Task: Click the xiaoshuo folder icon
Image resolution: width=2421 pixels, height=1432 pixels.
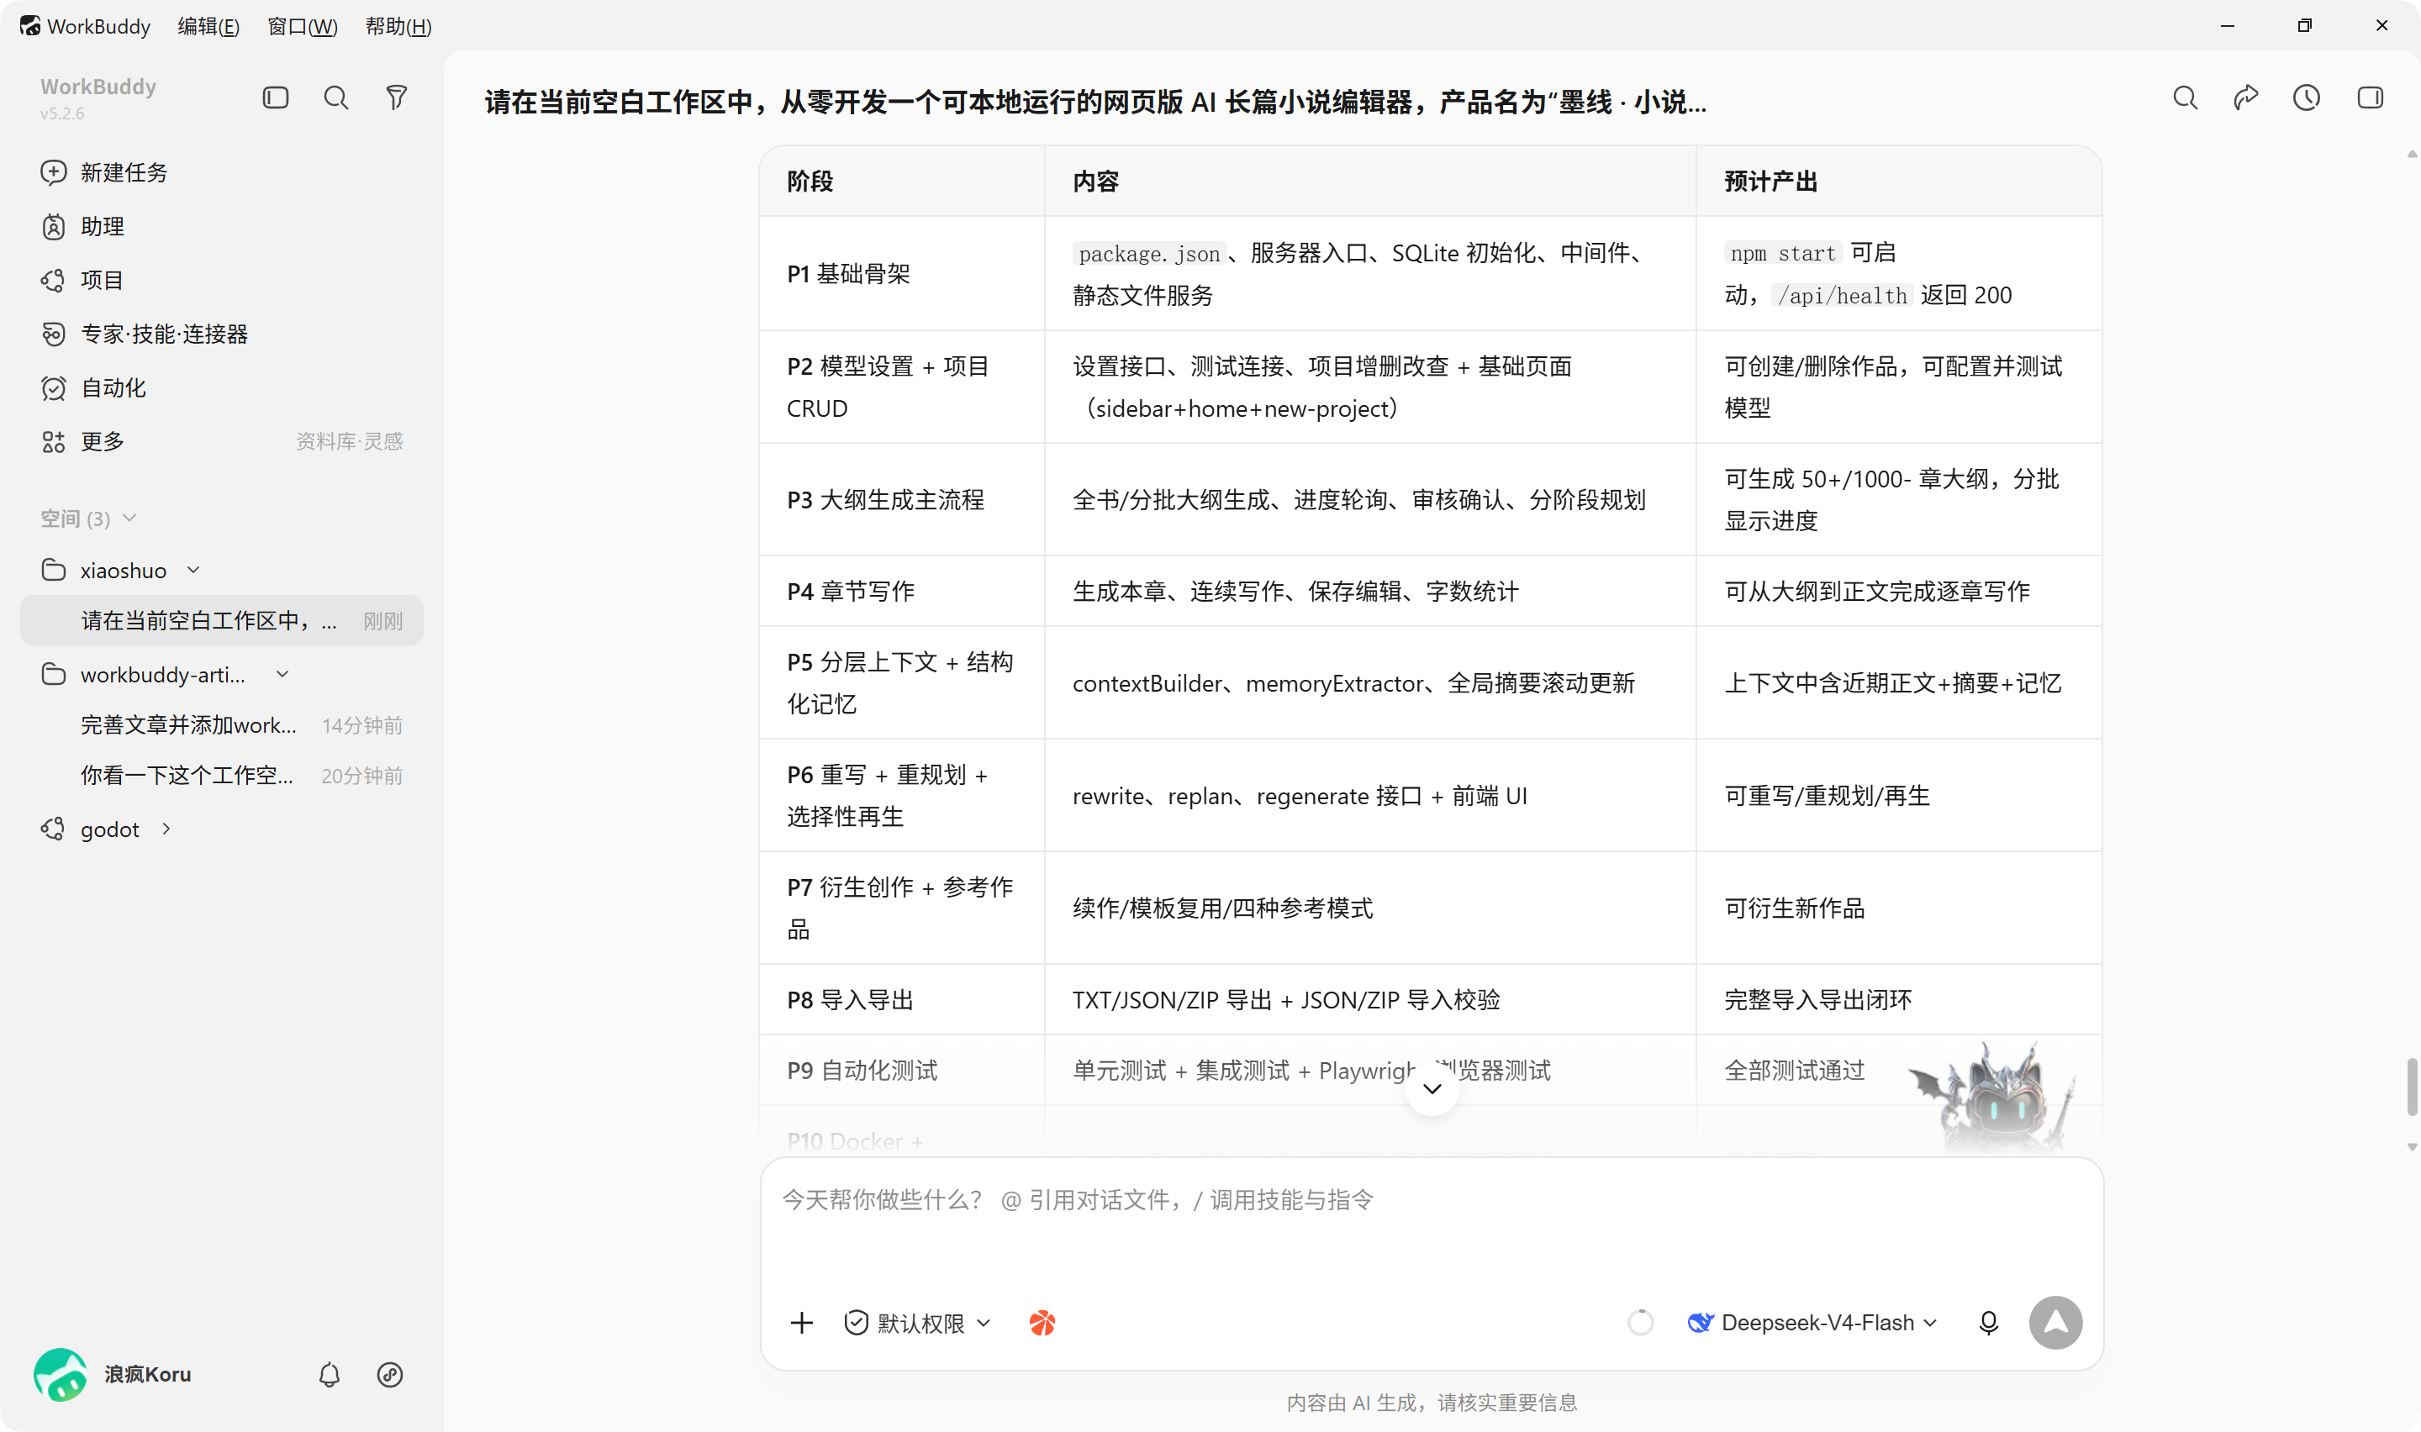Action: (x=53, y=571)
